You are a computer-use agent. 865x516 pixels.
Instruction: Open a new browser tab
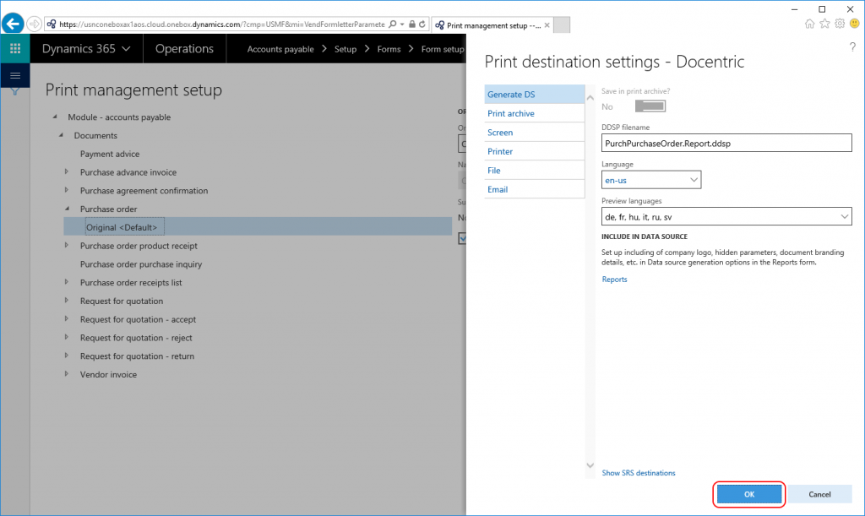[562, 24]
